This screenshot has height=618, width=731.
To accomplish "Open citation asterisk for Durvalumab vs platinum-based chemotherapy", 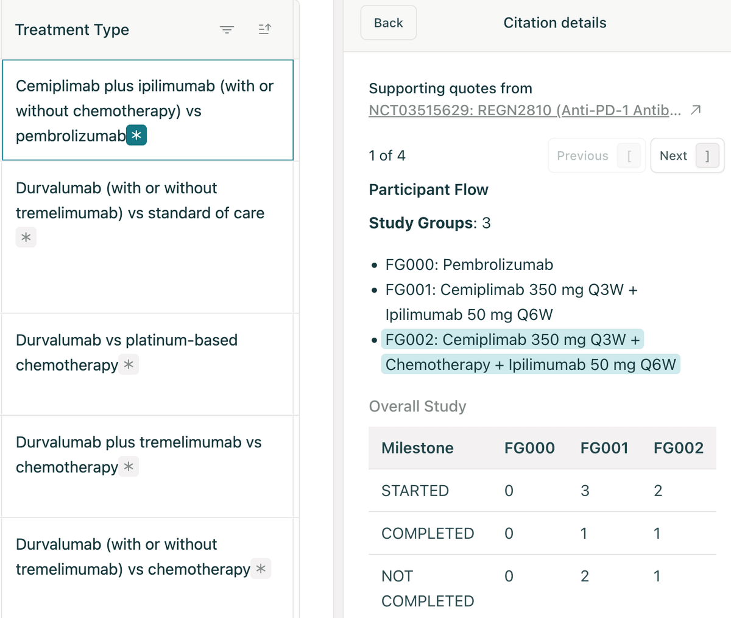I will click(x=129, y=364).
